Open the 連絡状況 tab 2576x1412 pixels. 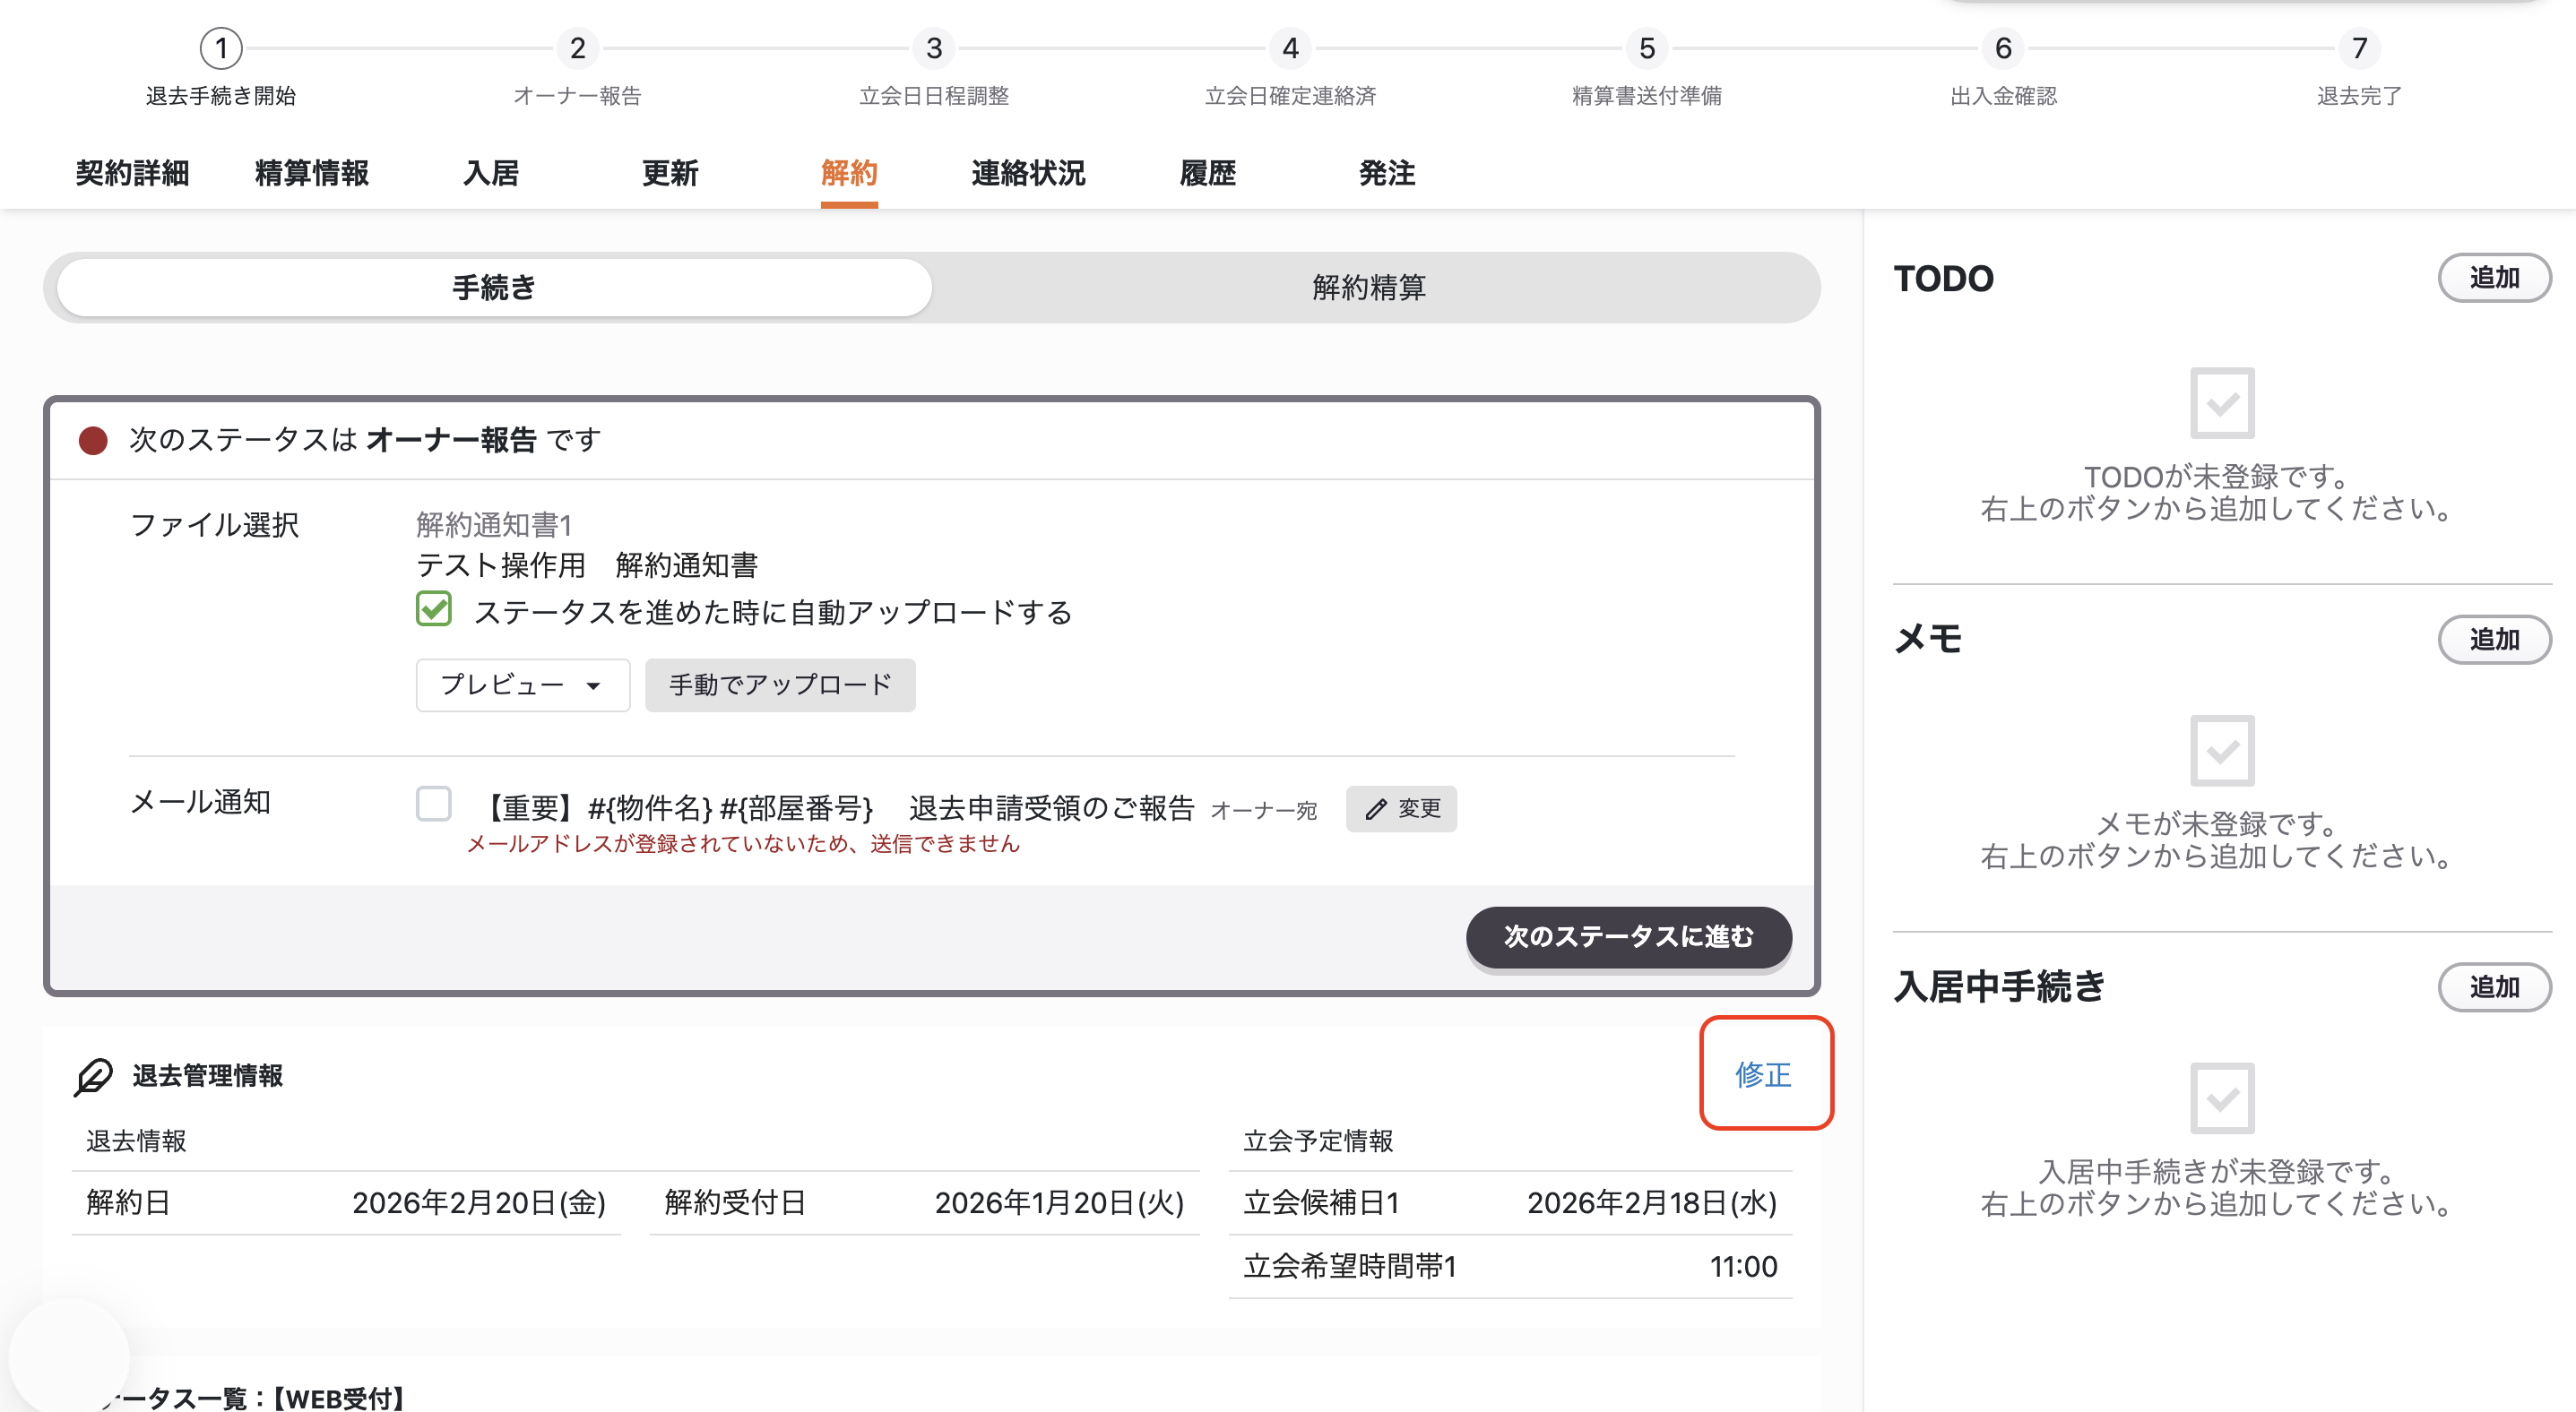(1028, 173)
